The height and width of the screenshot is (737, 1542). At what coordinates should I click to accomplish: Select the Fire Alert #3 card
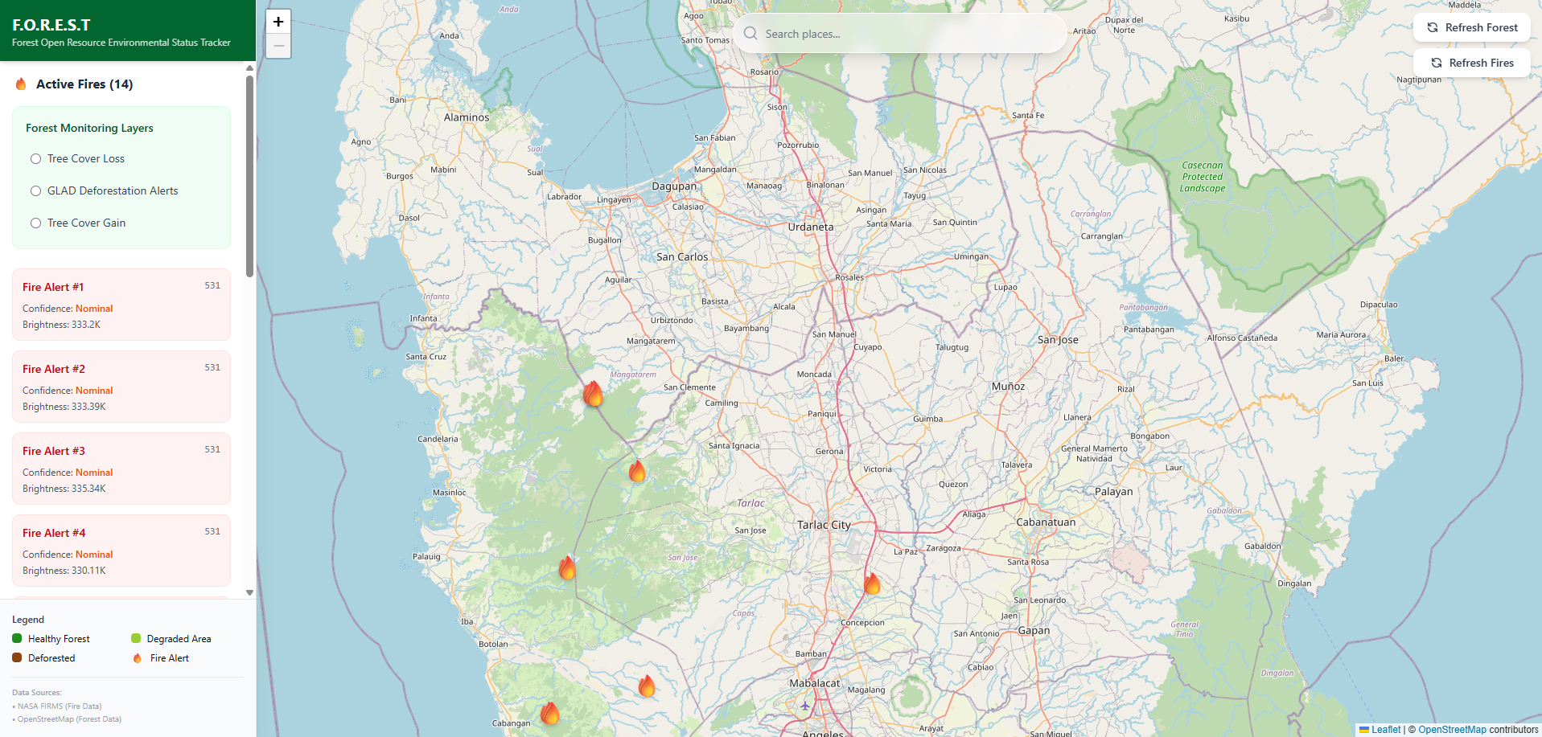(x=121, y=469)
